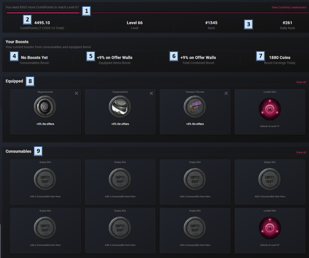Click the Compact Thrower equipped item icon
Screen dimensions: 309x258
point(195,107)
